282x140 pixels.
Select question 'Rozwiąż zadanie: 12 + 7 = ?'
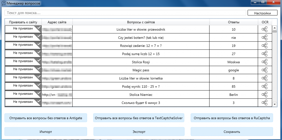point(141,46)
